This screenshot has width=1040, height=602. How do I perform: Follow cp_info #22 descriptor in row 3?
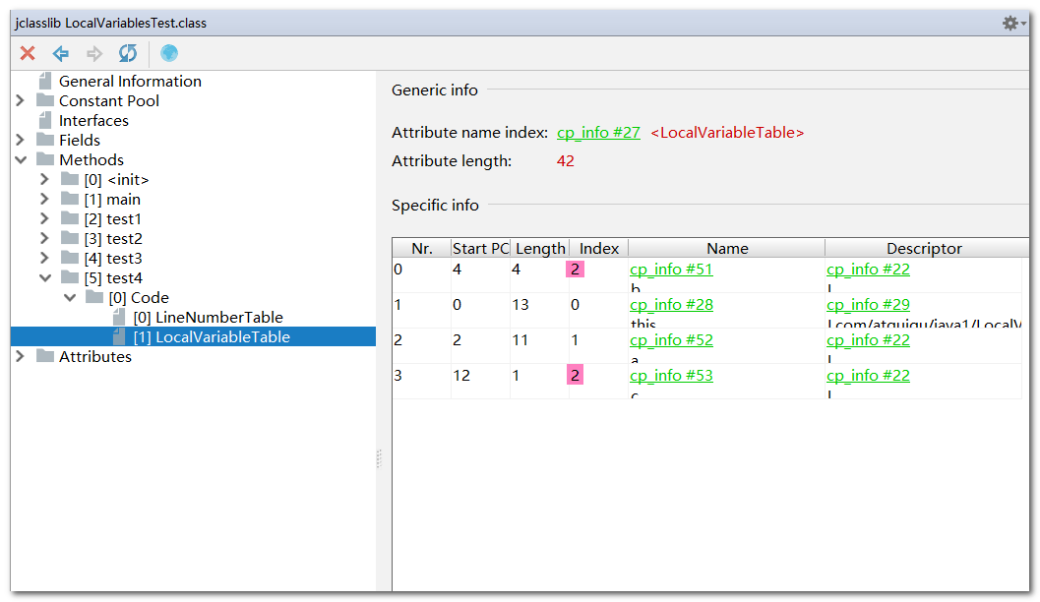(x=868, y=375)
